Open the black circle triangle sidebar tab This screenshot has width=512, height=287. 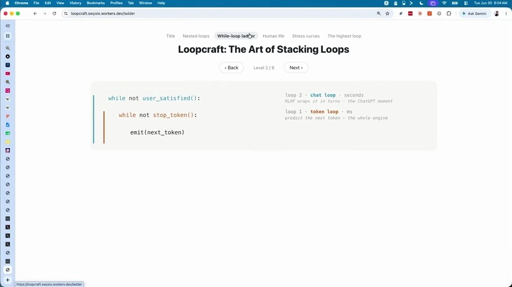click(7, 57)
